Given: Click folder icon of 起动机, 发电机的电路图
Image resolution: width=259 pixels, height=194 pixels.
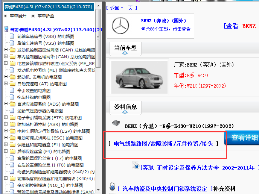Looking at the screenshot, I should (12, 77).
